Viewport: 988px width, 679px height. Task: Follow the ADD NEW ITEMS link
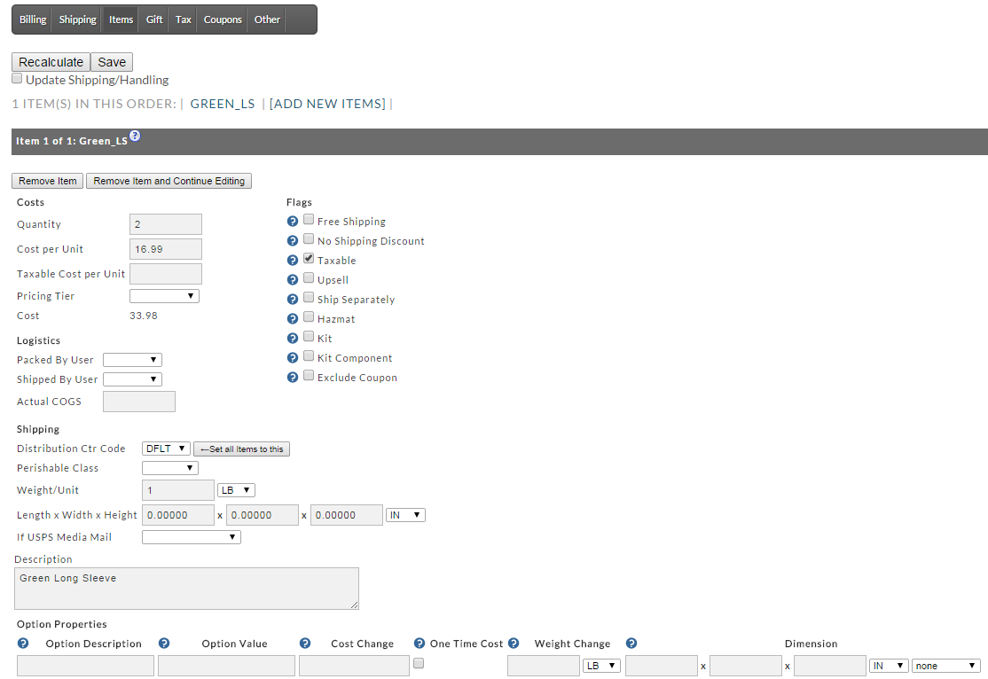327,104
